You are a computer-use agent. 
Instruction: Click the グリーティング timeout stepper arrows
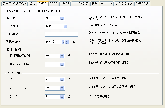coord(62,88)
